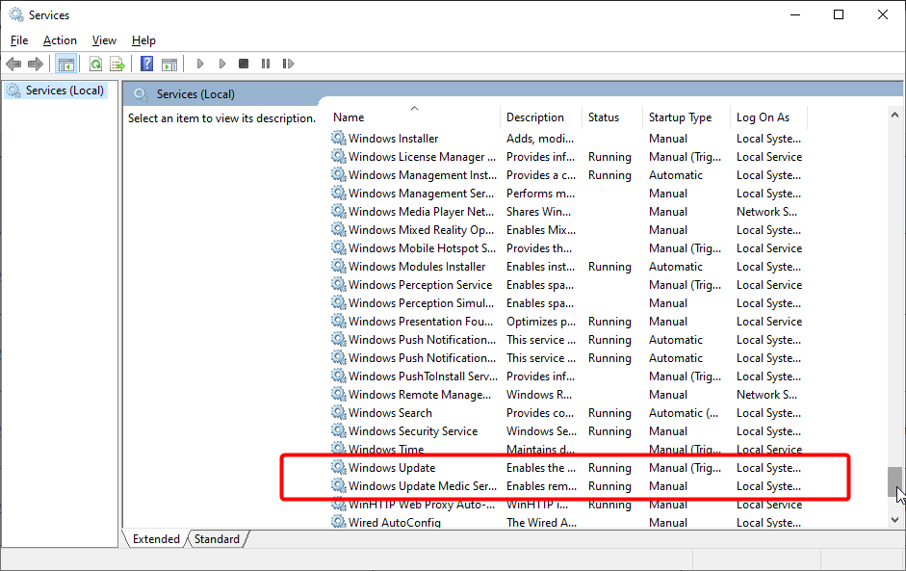Click the Forward arrow toolbar icon

(x=36, y=64)
